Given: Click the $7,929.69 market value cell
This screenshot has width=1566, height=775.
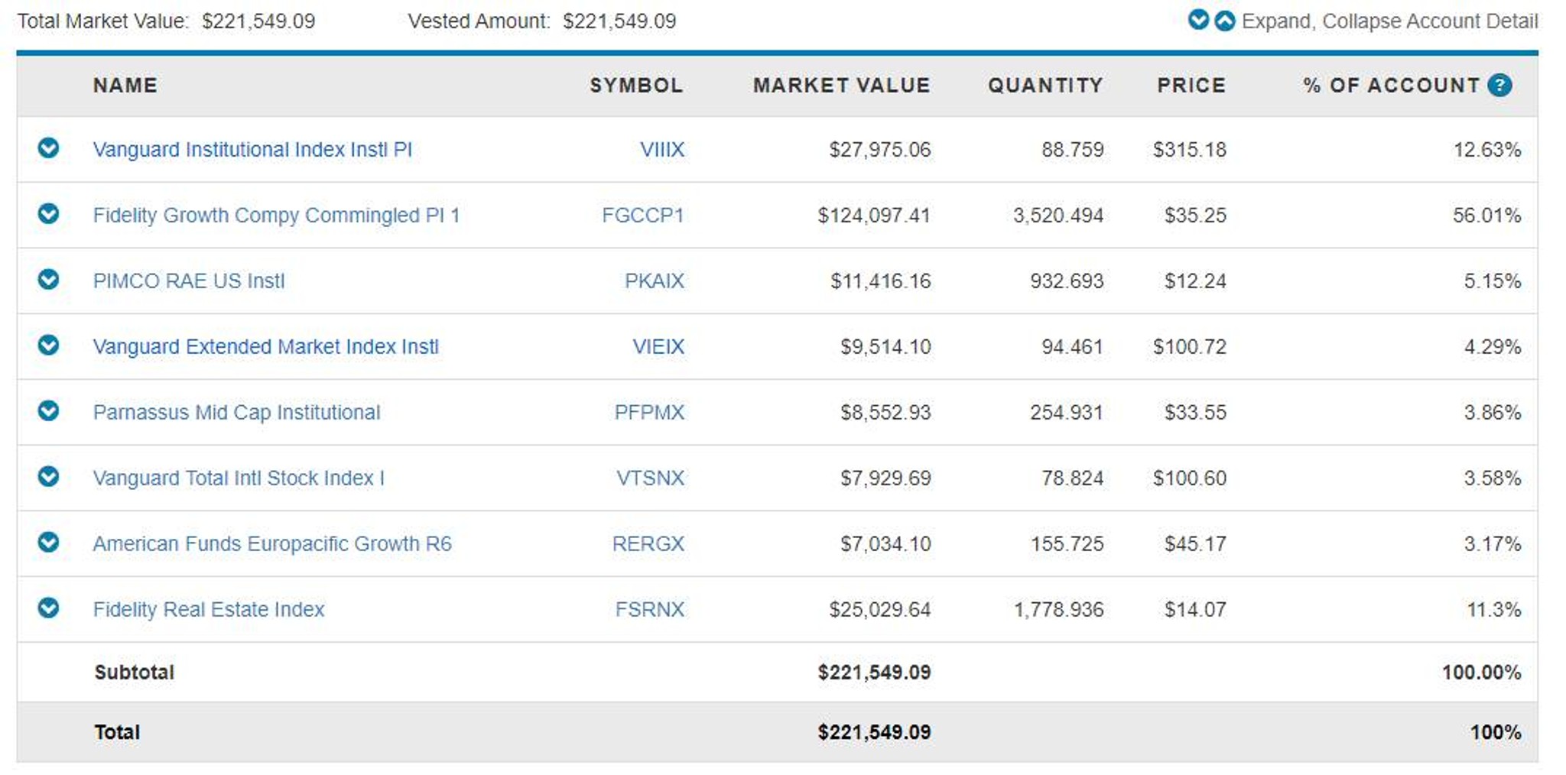Looking at the screenshot, I should (x=885, y=478).
